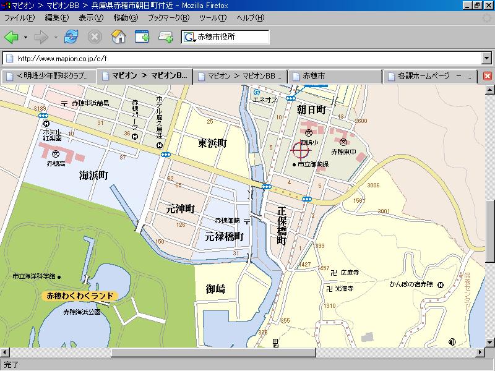Image resolution: width=495 pixels, height=371 pixels.
Task: Click the 元沖町 district label
Action: point(180,208)
